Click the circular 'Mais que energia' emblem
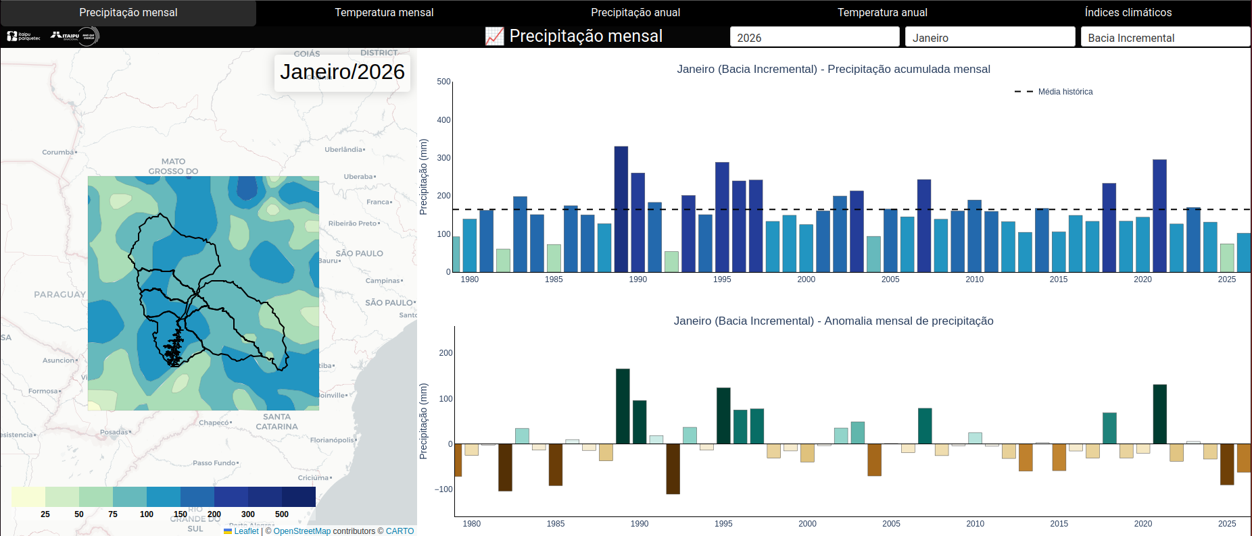1252x536 pixels. pos(89,36)
